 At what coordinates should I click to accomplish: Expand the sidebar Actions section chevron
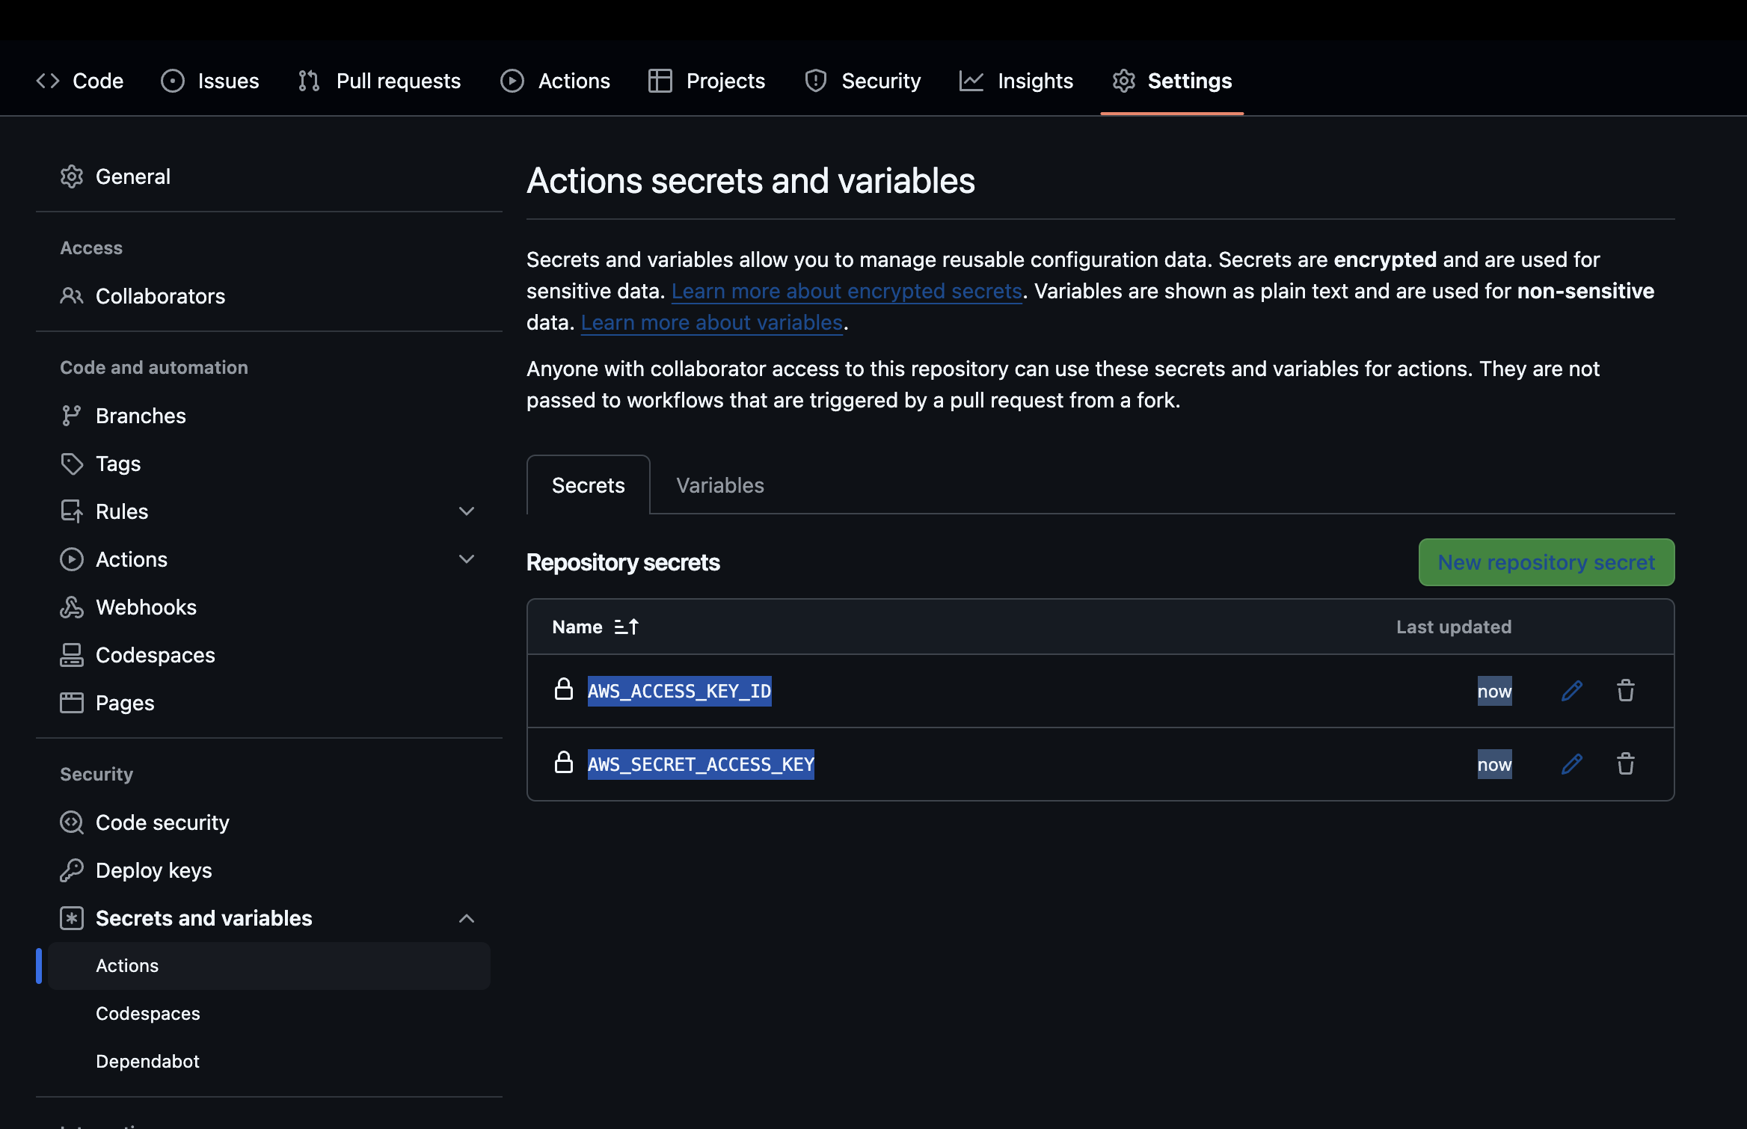467,559
